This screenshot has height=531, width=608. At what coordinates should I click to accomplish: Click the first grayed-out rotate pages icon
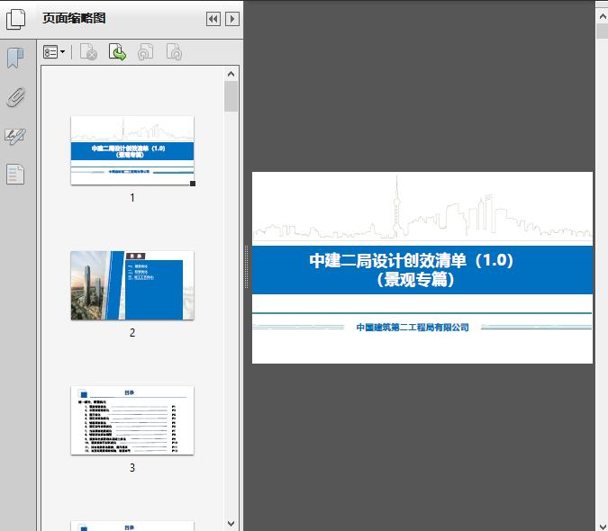145,52
